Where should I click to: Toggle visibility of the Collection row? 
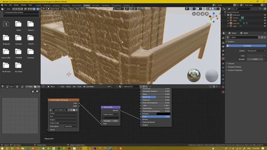(x=265, y=15)
